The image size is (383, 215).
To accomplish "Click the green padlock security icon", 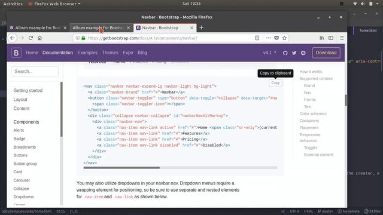I will pyautogui.click(x=83, y=38).
